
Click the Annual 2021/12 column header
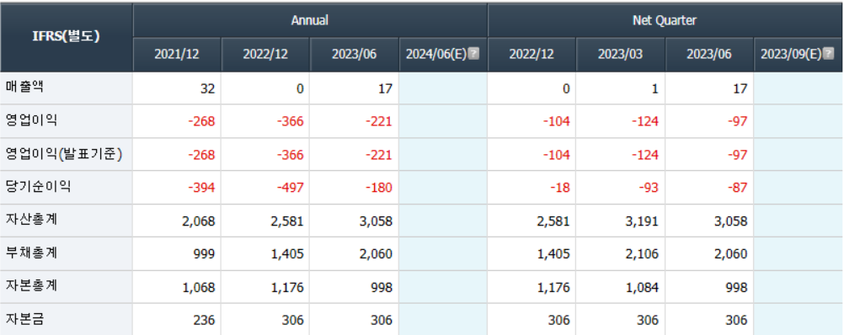[177, 55]
